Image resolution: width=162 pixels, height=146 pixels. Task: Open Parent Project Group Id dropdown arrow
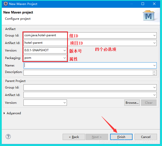pos(155,87)
